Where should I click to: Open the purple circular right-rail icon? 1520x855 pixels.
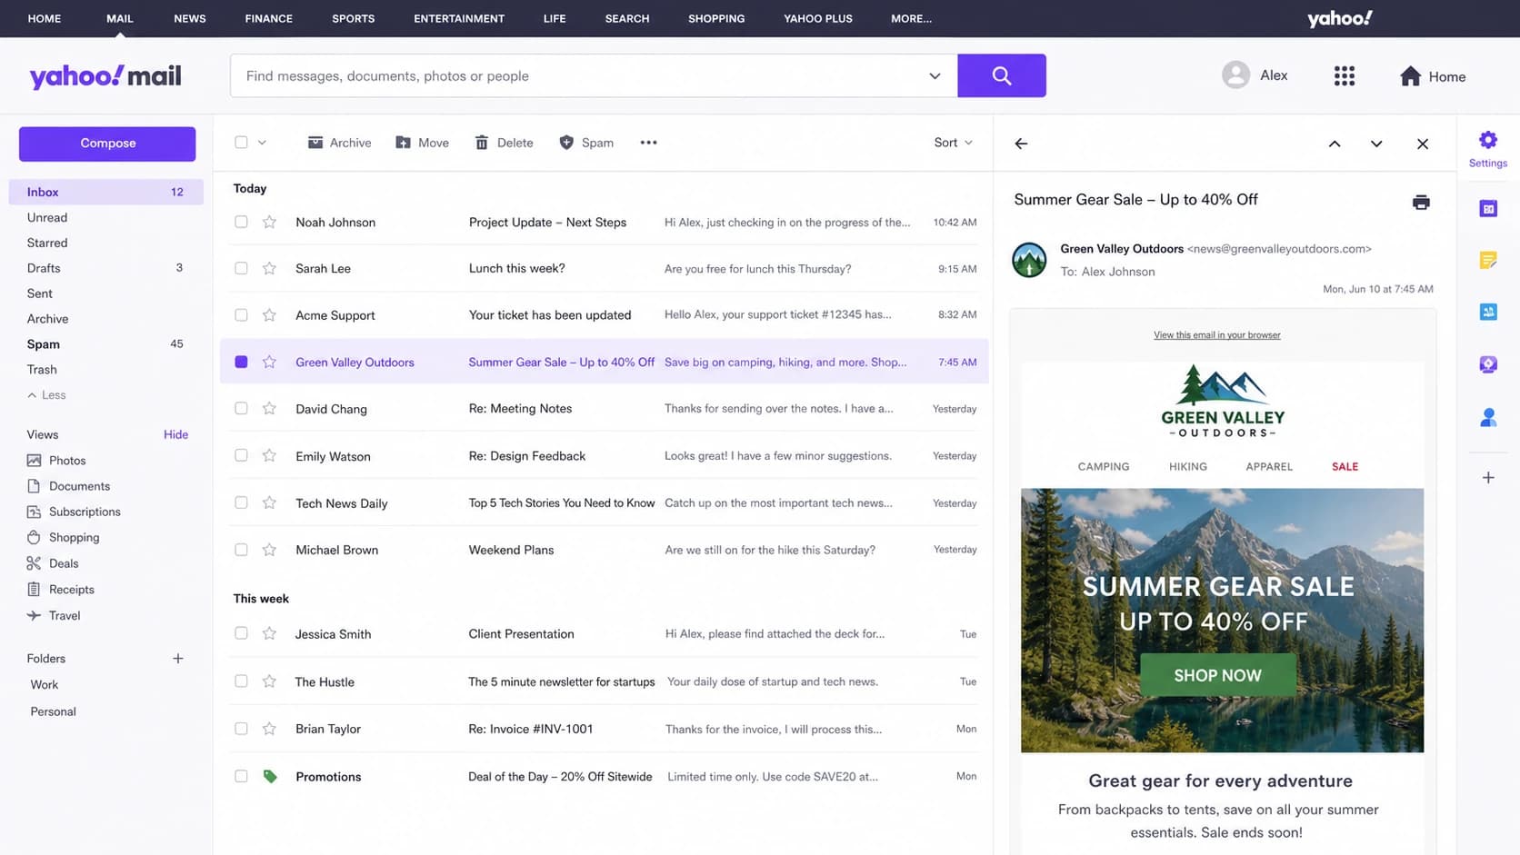1488,364
